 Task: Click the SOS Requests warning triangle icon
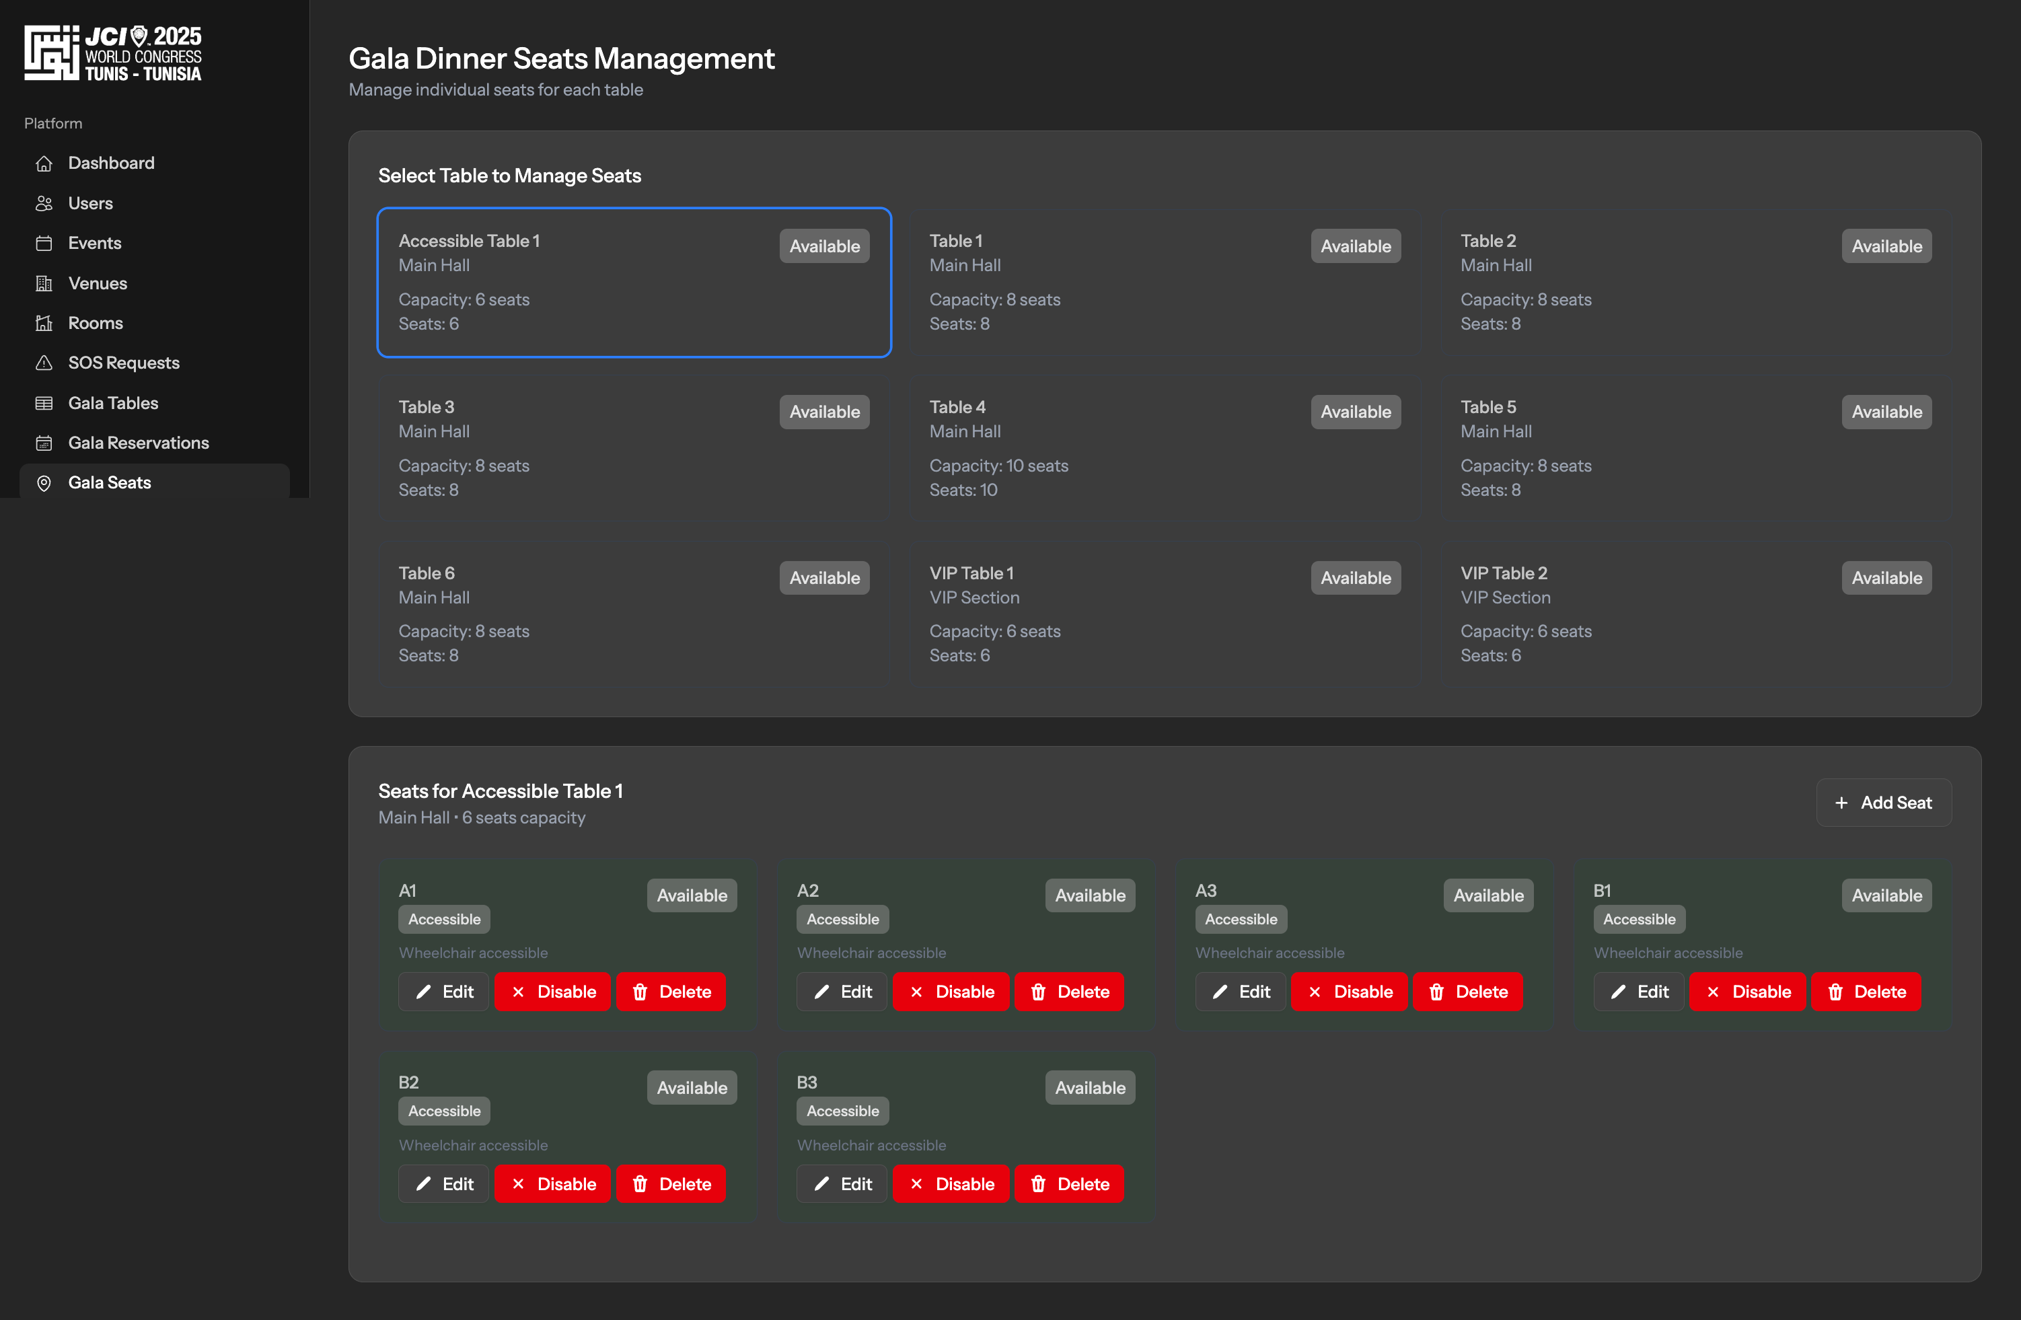pyautogui.click(x=44, y=363)
